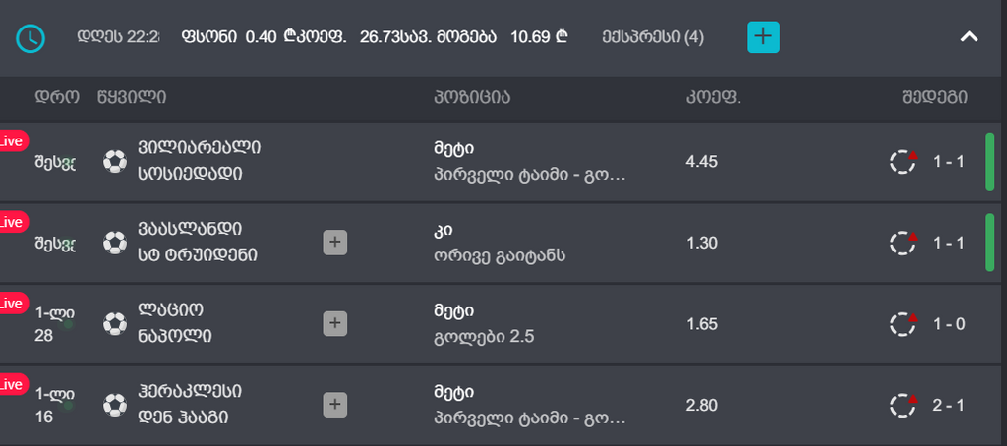The image size is (1007, 446).
Task: Click soccer ball icon for ვილიარეალი match
Action: [x=115, y=161]
